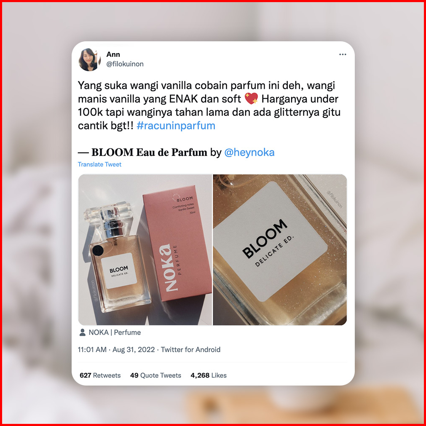Open the #racuninparfum hashtag
Viewport: 426px width, 426px height.
176,126
